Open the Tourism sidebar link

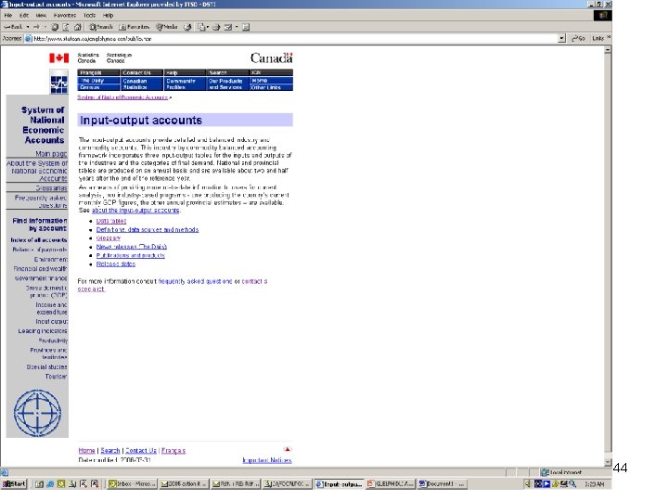(x=56, y=377)
